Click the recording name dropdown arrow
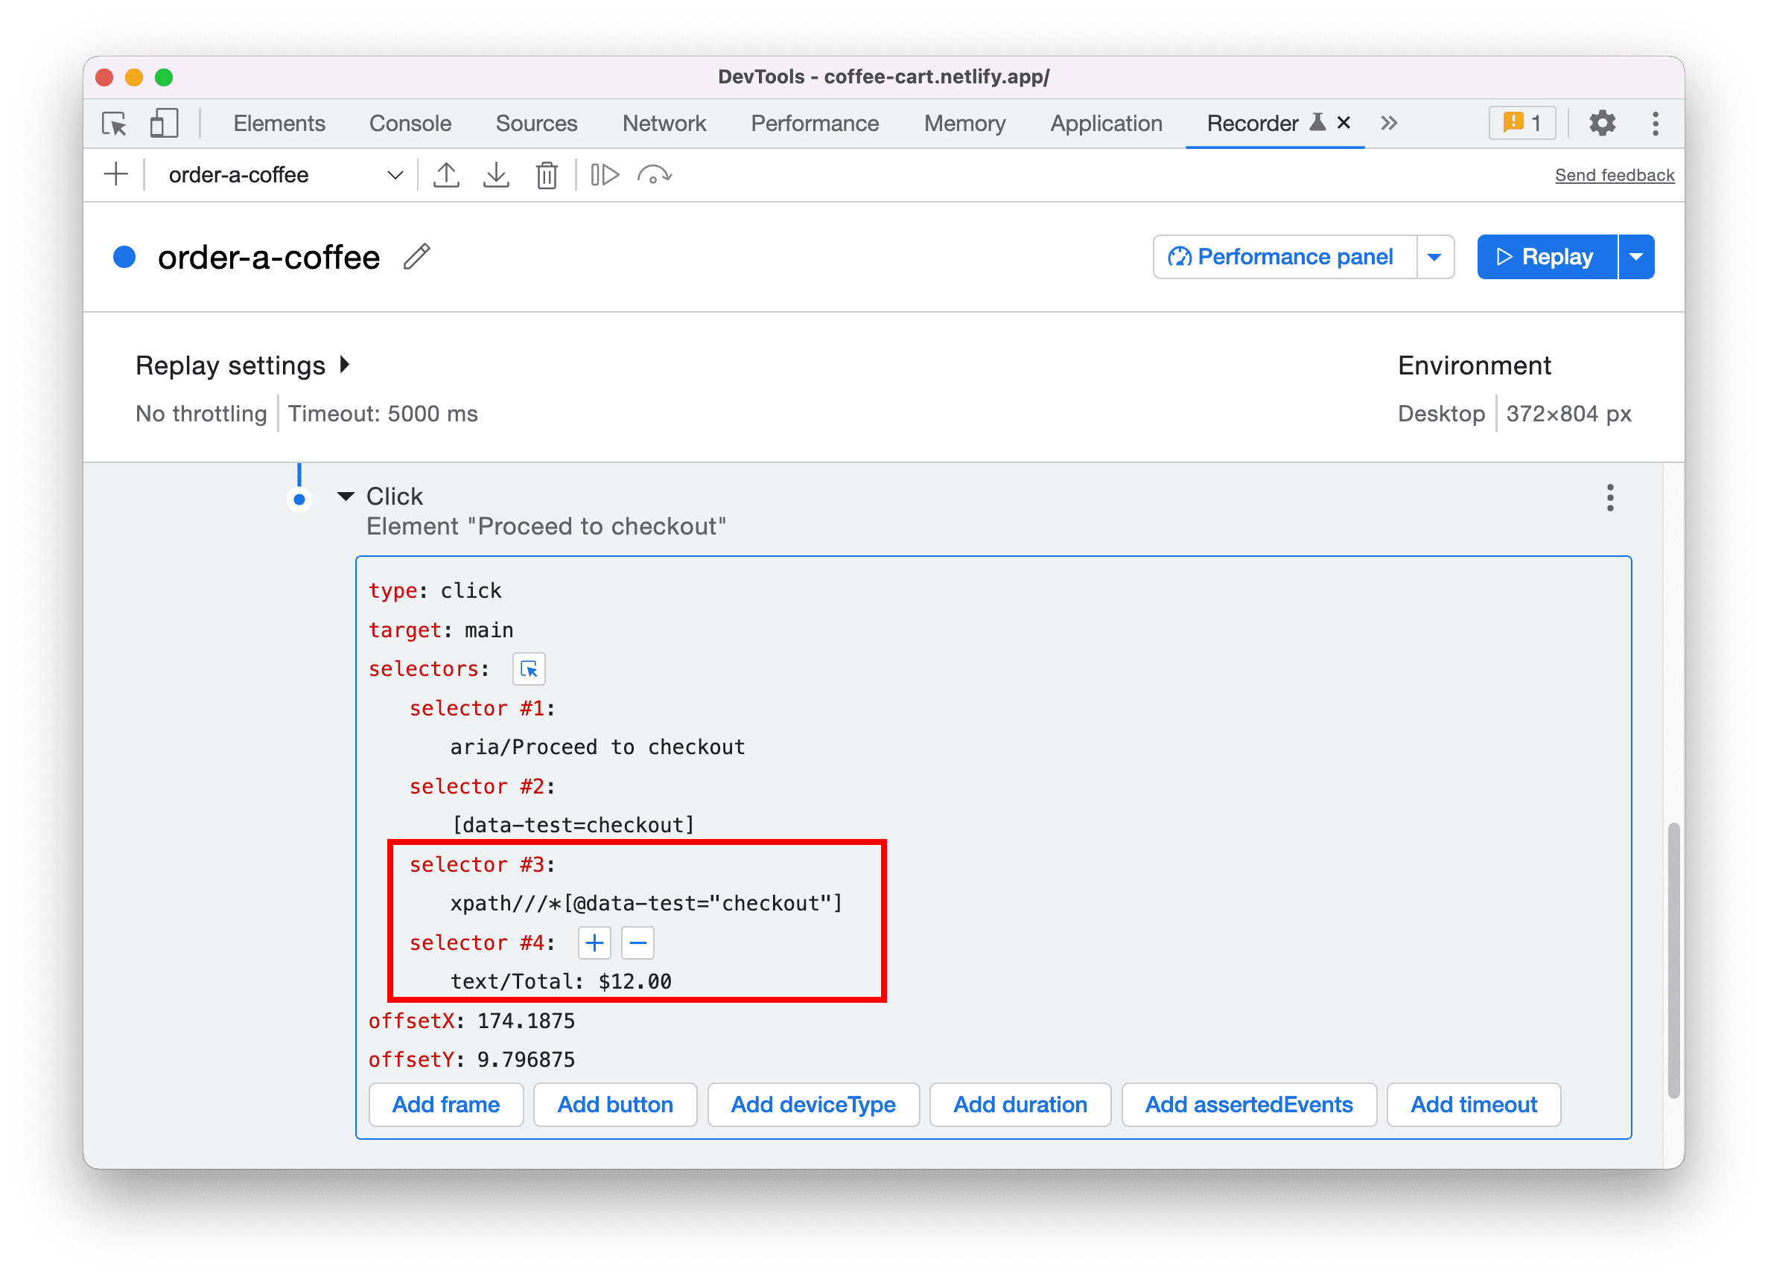The image size is (1768, 1279). pyautogui.click(x=397, y=176)
